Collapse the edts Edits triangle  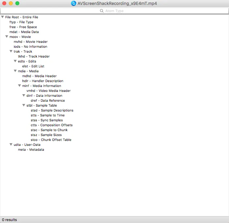tap(15, 61)
